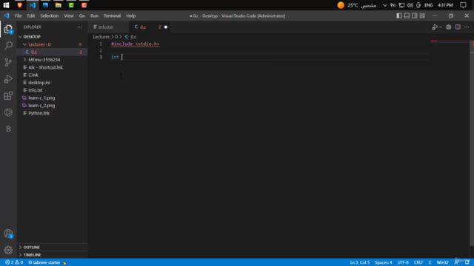This screenshot has height=266, width=474.
Task: Open the View menu
Action: point(69,16)
